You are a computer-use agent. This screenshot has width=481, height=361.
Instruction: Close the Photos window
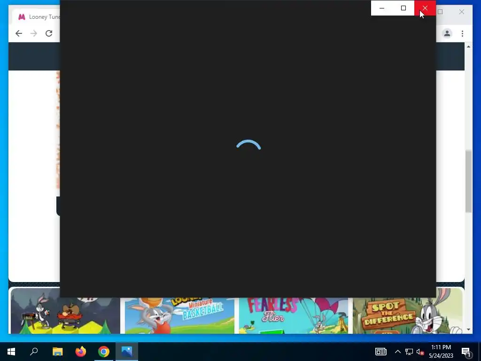tap(425, 8)
